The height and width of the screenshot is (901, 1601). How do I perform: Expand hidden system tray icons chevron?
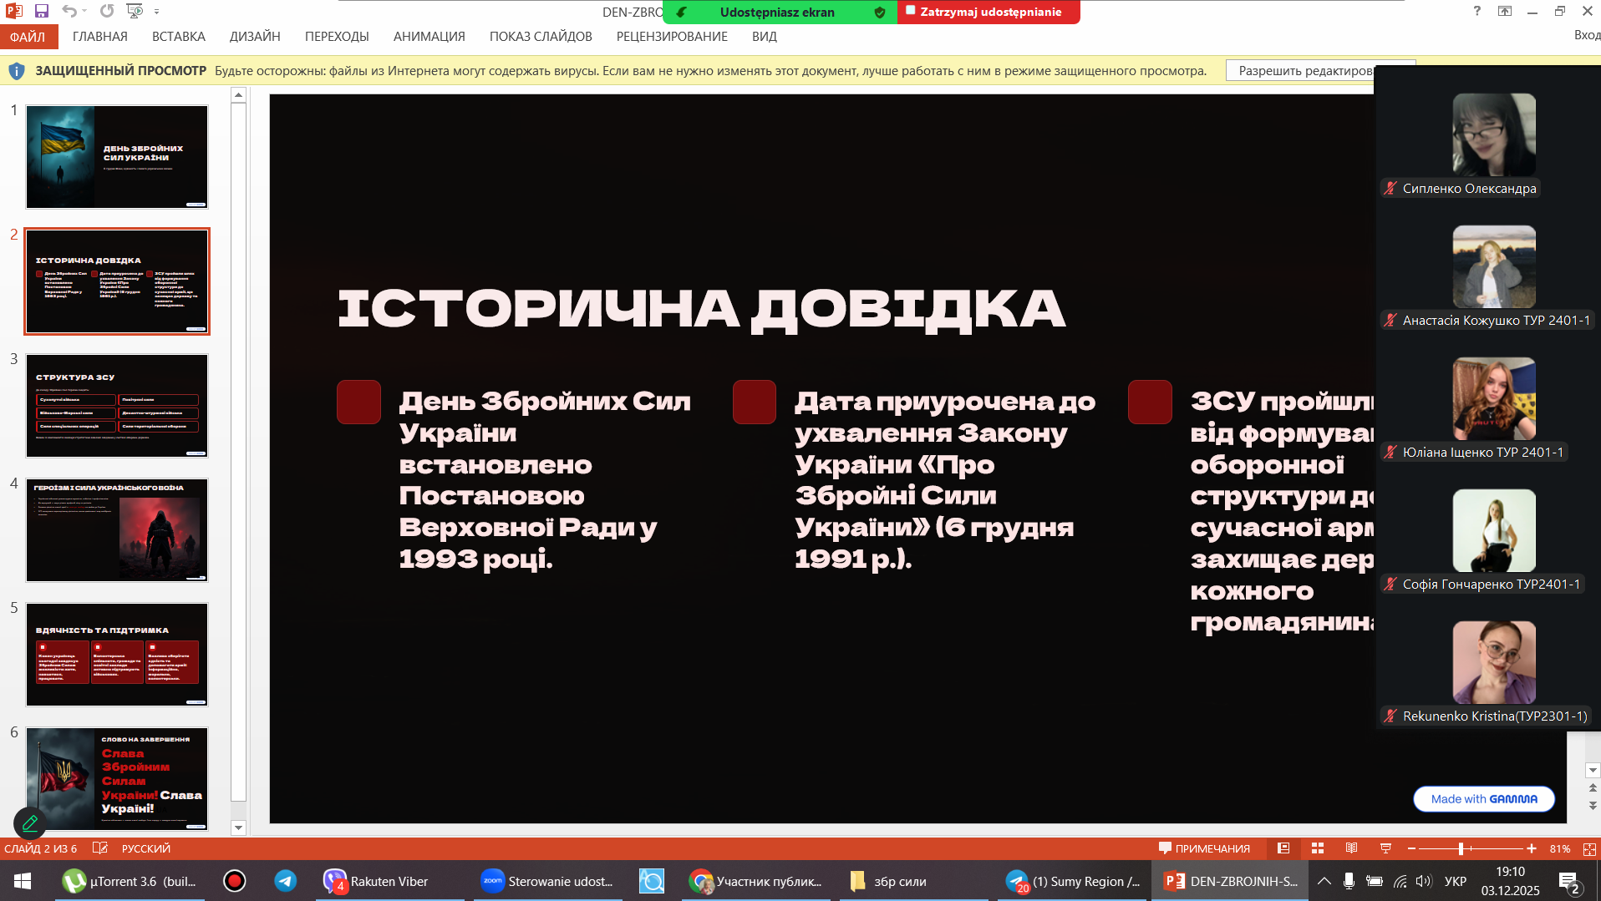pos(1324,881)
